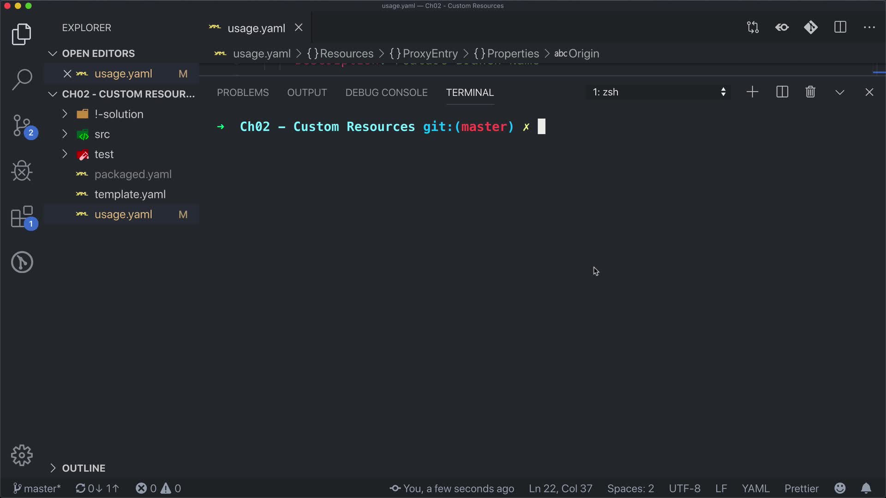Toggle the notifications bell
The height and width of the screenshot is (498, 886).
pos(866,488)
